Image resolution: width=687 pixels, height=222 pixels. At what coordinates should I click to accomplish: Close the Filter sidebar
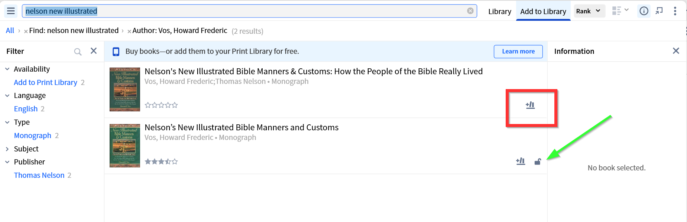coord(94,51)
